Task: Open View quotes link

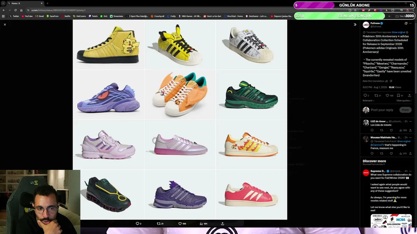Action: [404, 101]
